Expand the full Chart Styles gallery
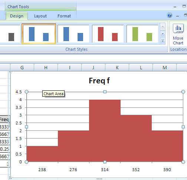This screenshot has width=187, height=180. click(x=163, y=41)
